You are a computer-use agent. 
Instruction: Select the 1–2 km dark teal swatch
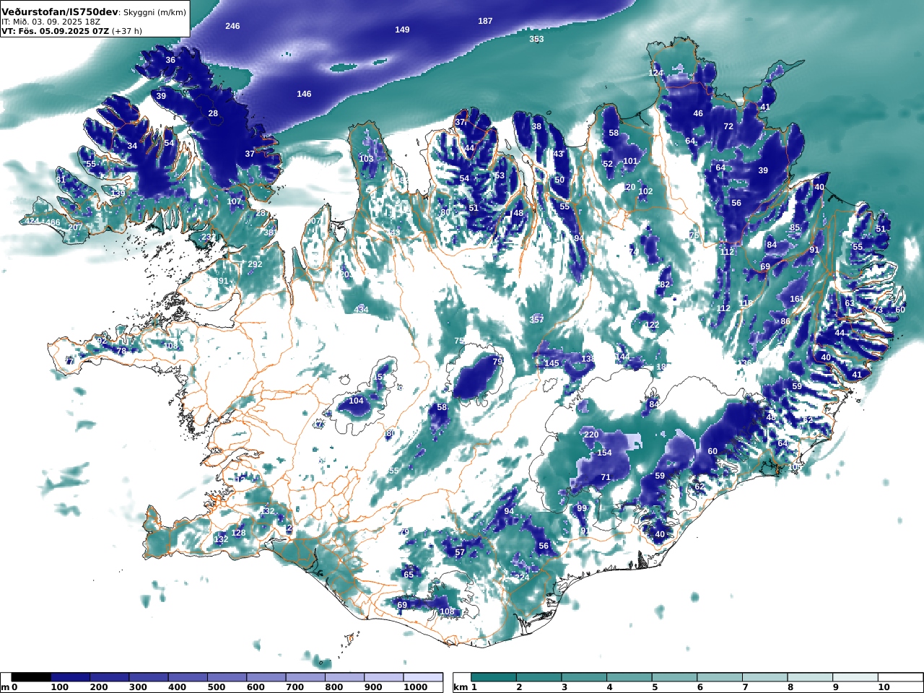(494, 677)
